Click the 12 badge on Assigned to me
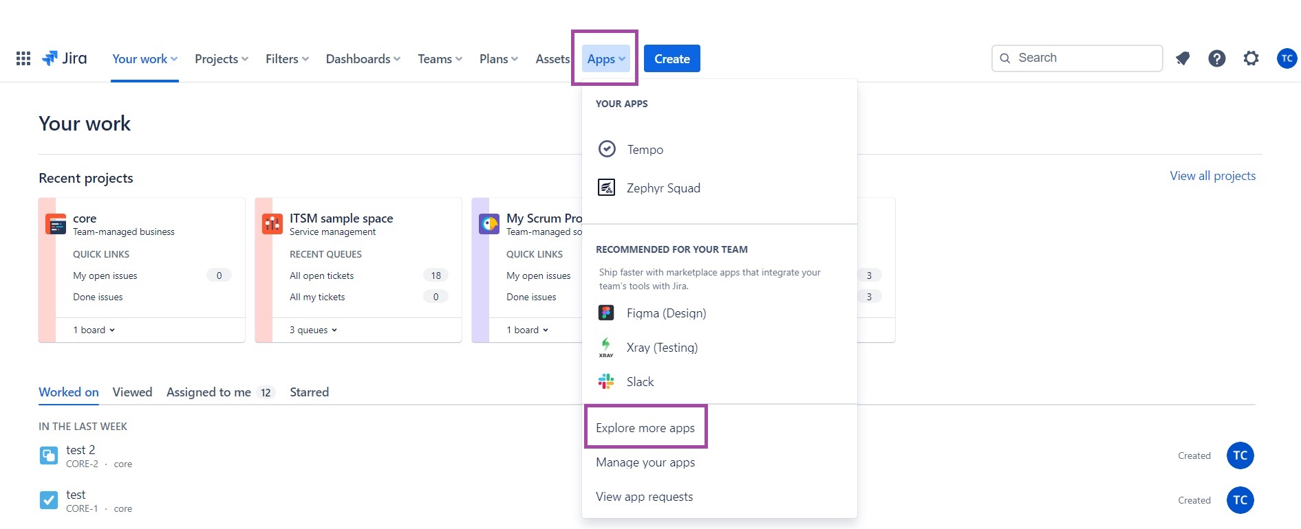This screenshot has height=529, width=1301. click(x=266, y=393)
